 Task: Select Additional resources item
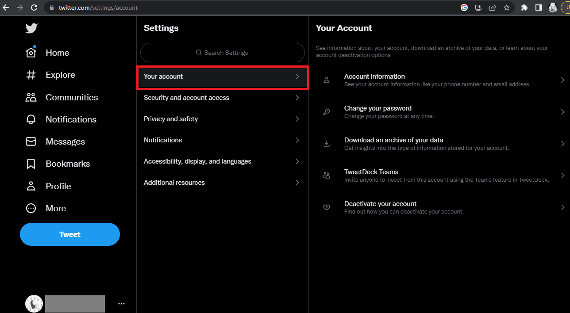(223, 183)
